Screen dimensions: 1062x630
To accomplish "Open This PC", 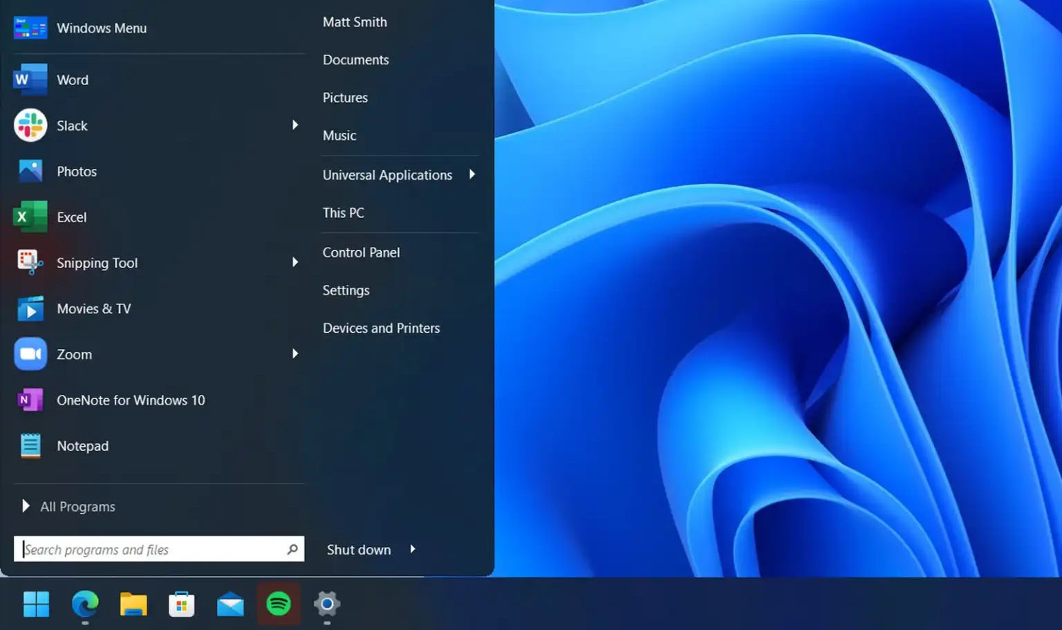I will point(343,213).
